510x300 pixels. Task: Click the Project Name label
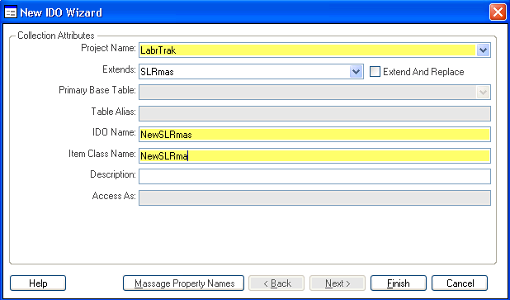click(x=108, y=48)
